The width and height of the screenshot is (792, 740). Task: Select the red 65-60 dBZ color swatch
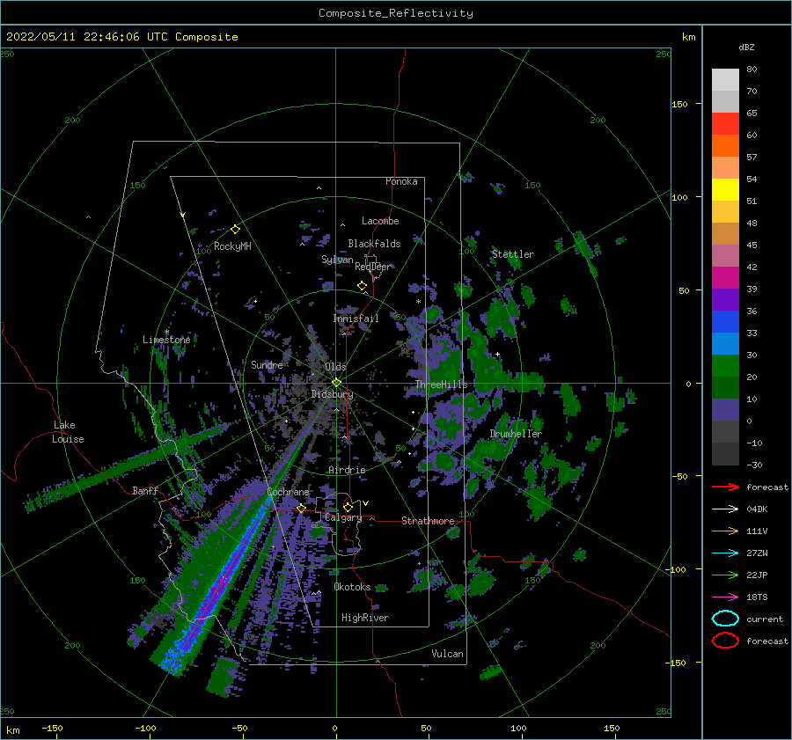pos(725,124)
